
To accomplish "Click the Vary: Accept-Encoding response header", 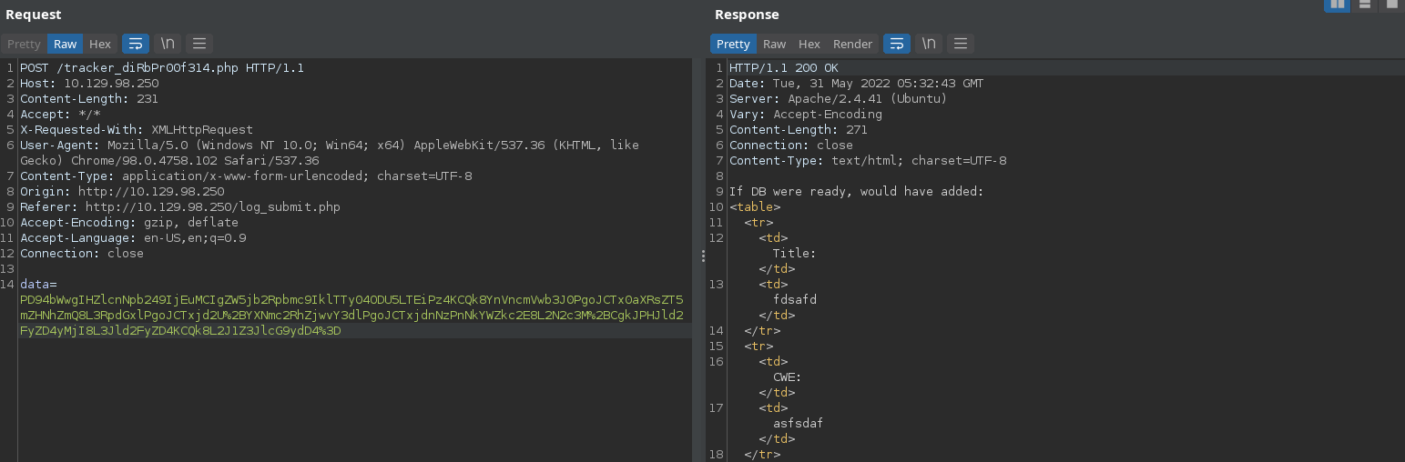I will pos(806,115).
